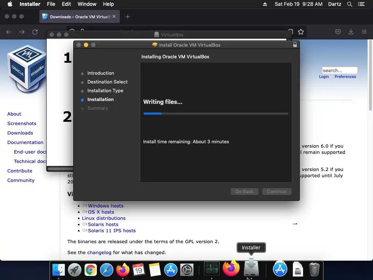Click the Introduction step in installer sidebar

101,73
